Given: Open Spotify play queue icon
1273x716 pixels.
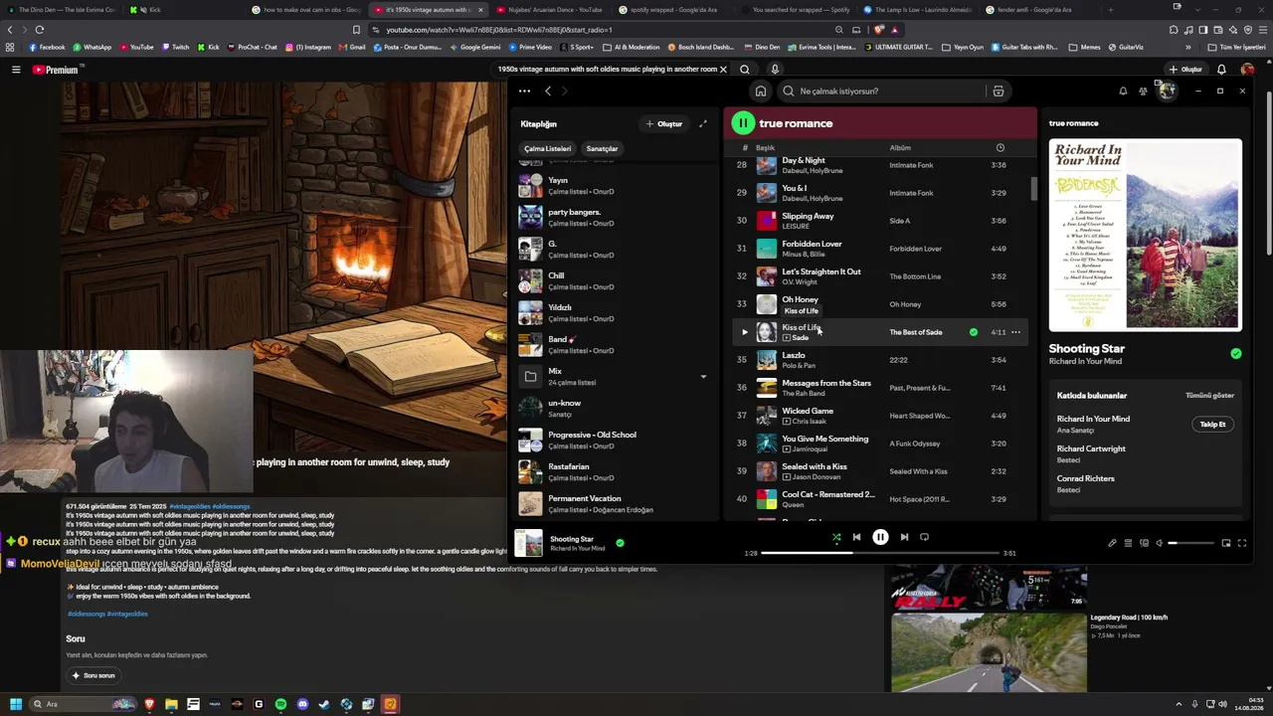Looking at the screenshot, I should click(1128, 543).
